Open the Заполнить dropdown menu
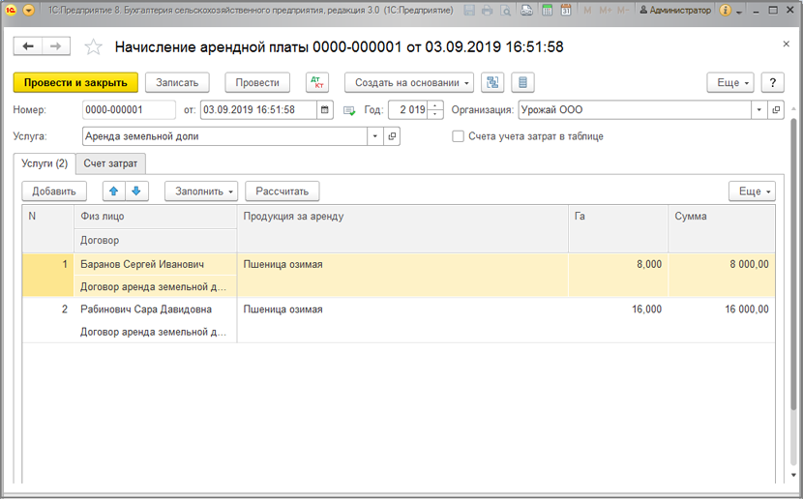The width and height of the screenshot is (803, 499). pyautogui.click(x=201, y=191)
